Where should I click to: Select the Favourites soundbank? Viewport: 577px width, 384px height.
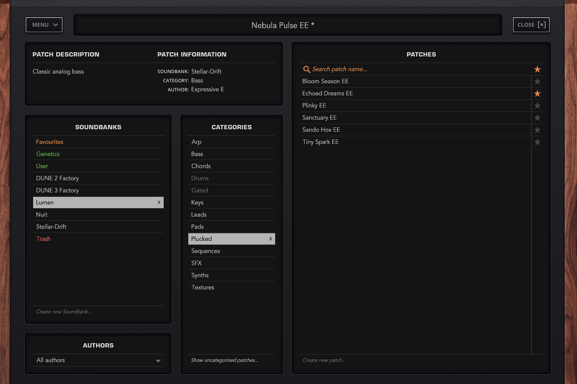[x=50, y=142]
